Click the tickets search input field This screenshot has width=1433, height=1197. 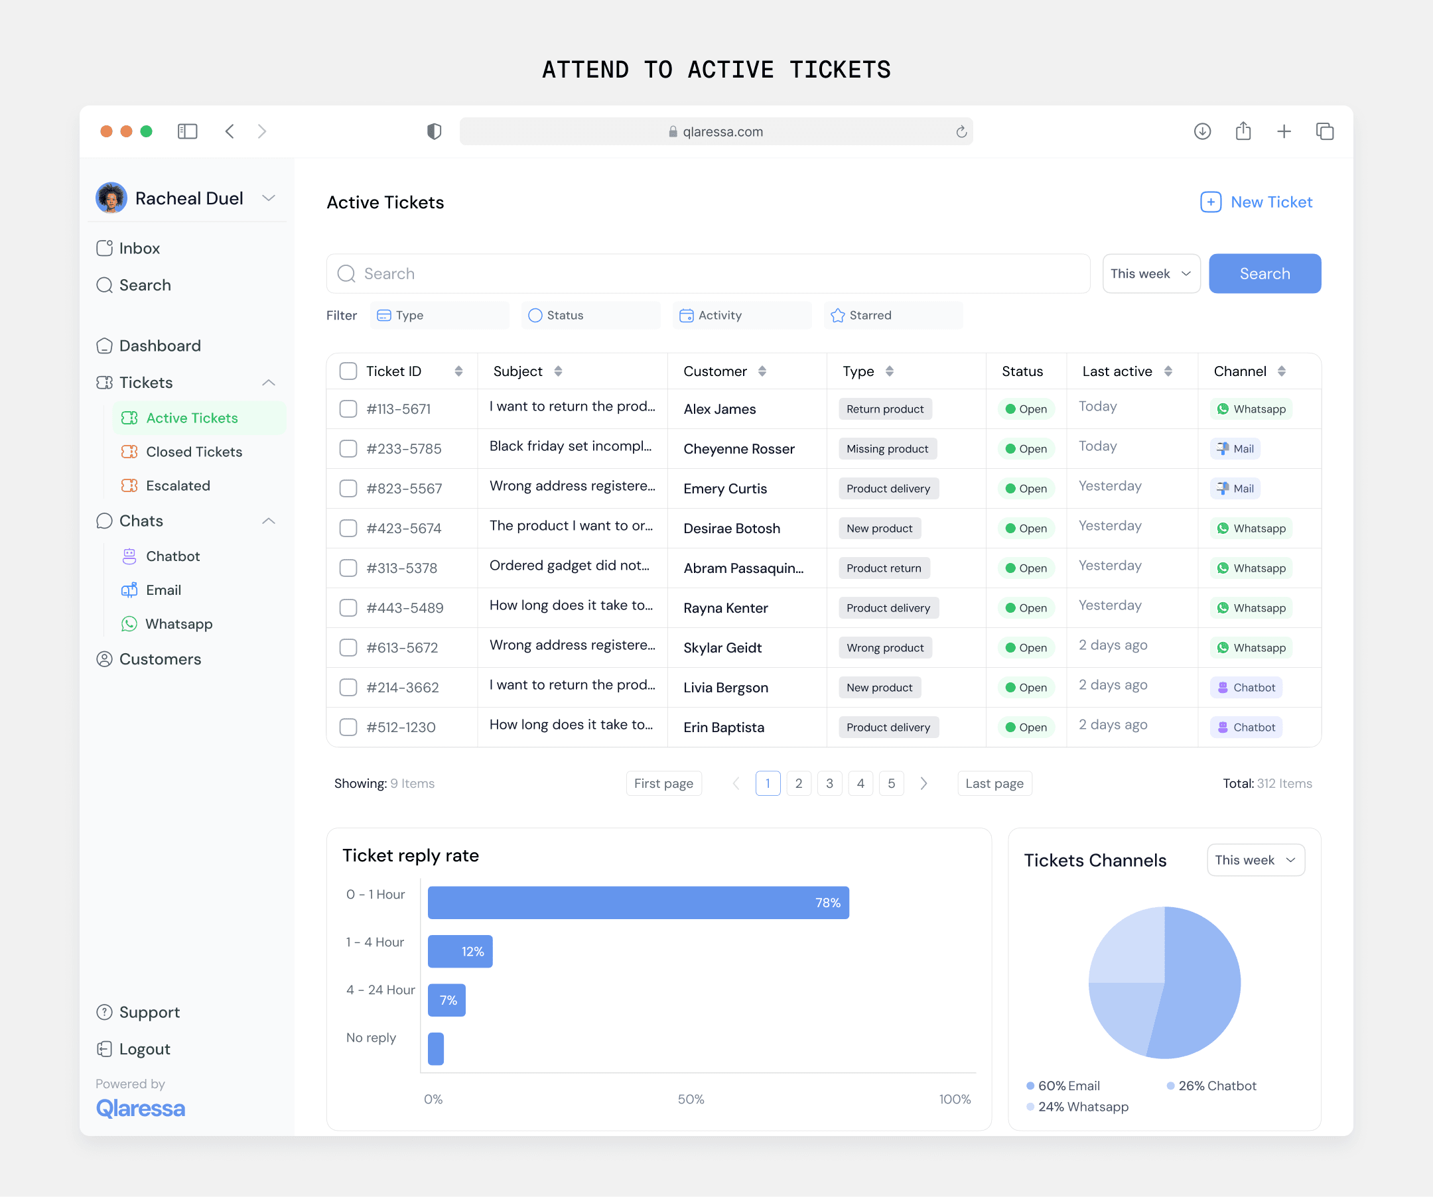[x=708, y=273]
